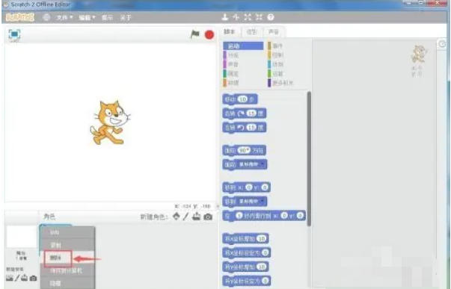Capture new backdrop with the camera icon
Image resolution: width=451 pixels, height=289 pixels.
pos(34,278)
